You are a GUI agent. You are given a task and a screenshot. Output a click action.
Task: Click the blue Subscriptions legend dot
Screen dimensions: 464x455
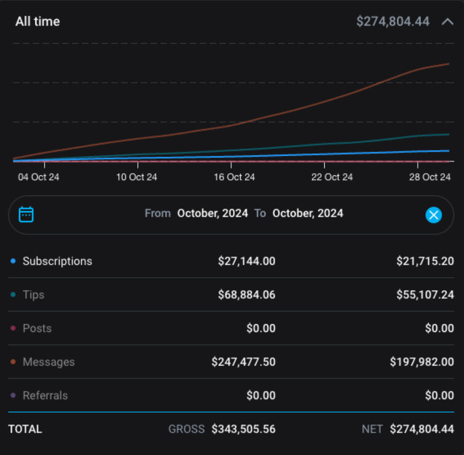13,261
